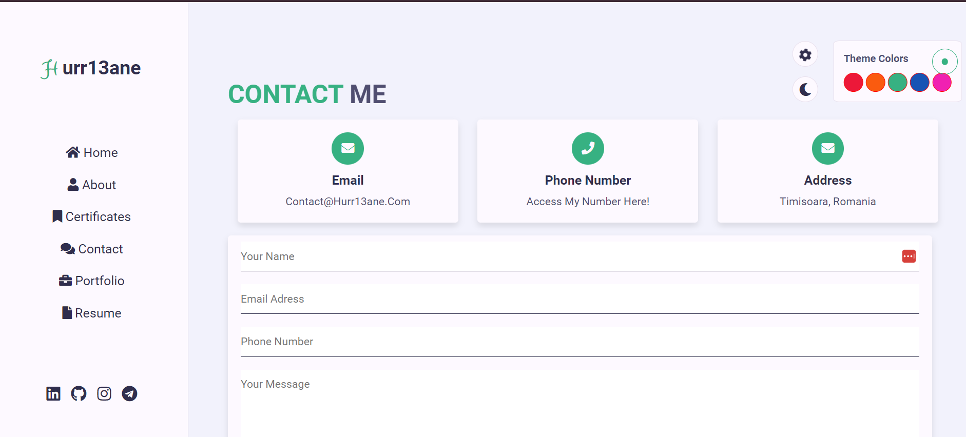Open the GitHub profile icon
The width and height of the screenshot is (966, 437).
(79, 393)
